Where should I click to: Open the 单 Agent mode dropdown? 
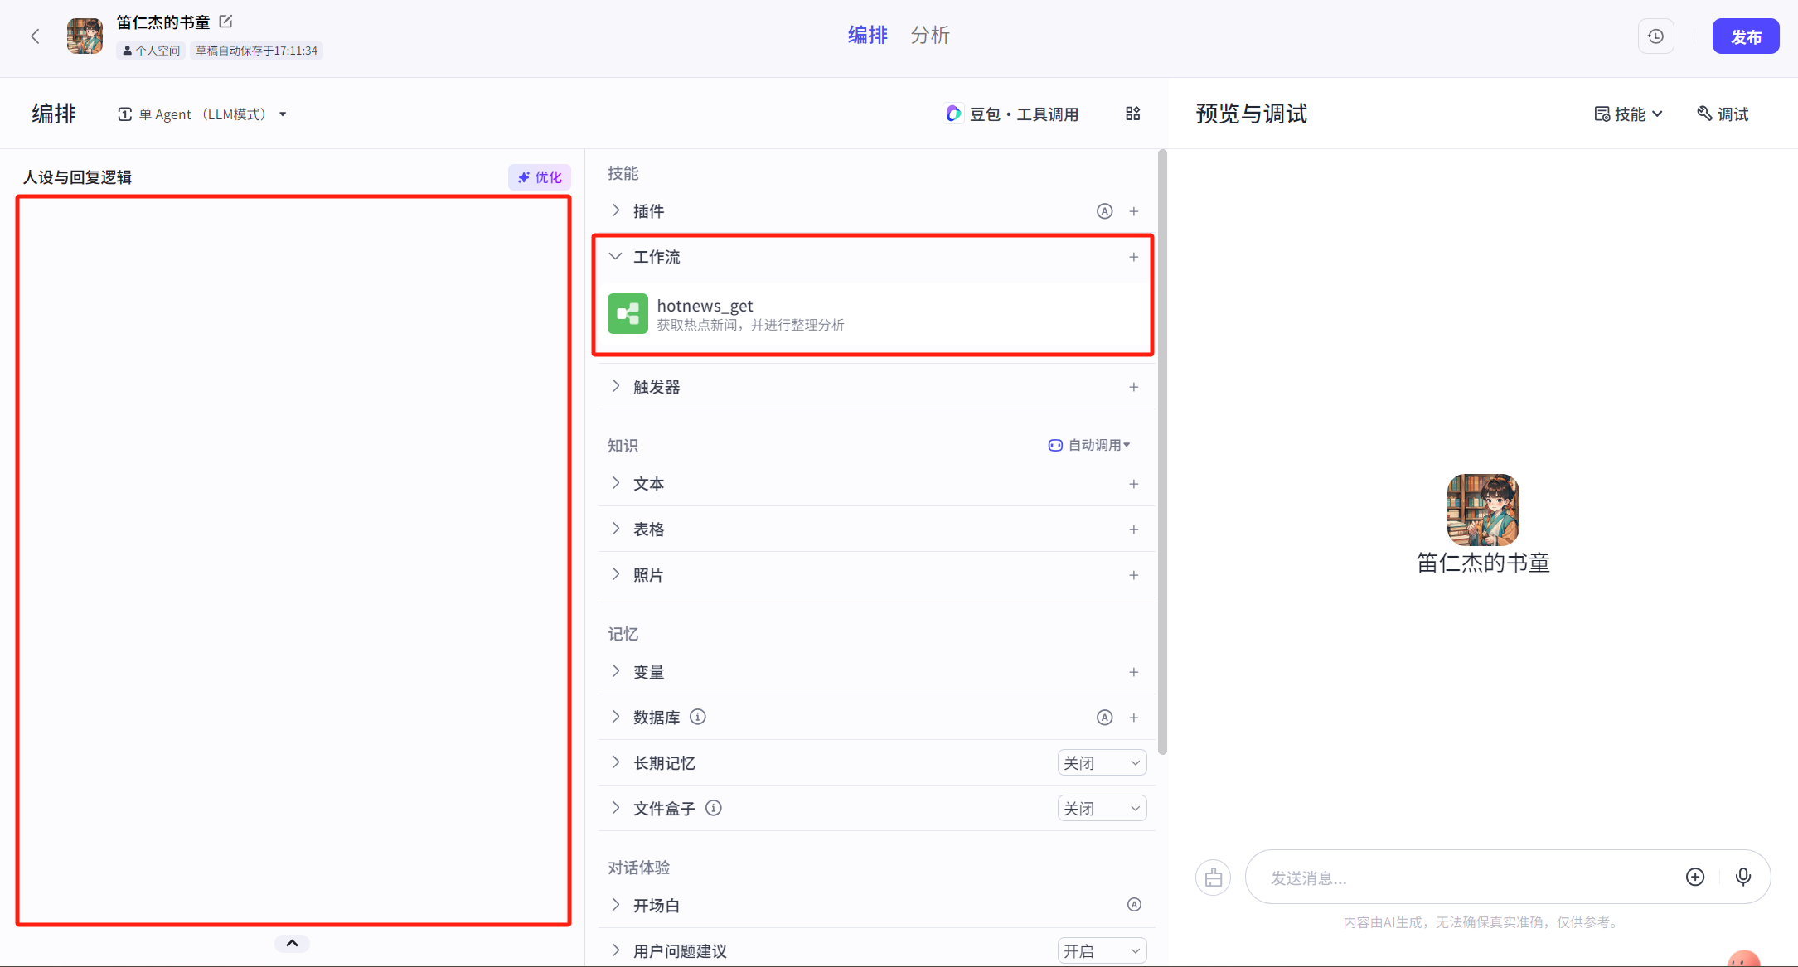[202, 114]
